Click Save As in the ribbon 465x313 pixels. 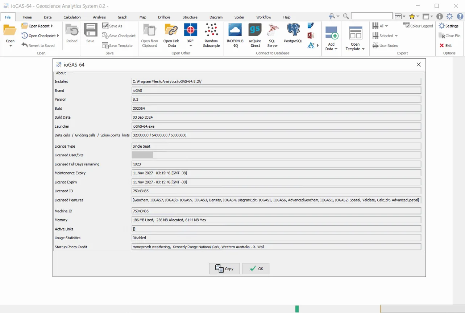click(112, 26)
